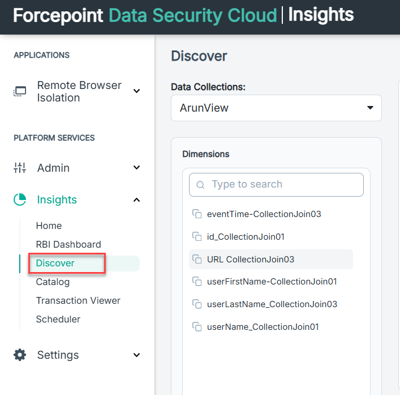Screen dimensions: 400x395
Task: Click the copy icon beside URL CollectionJoin03
Action: tap(197, 260)
